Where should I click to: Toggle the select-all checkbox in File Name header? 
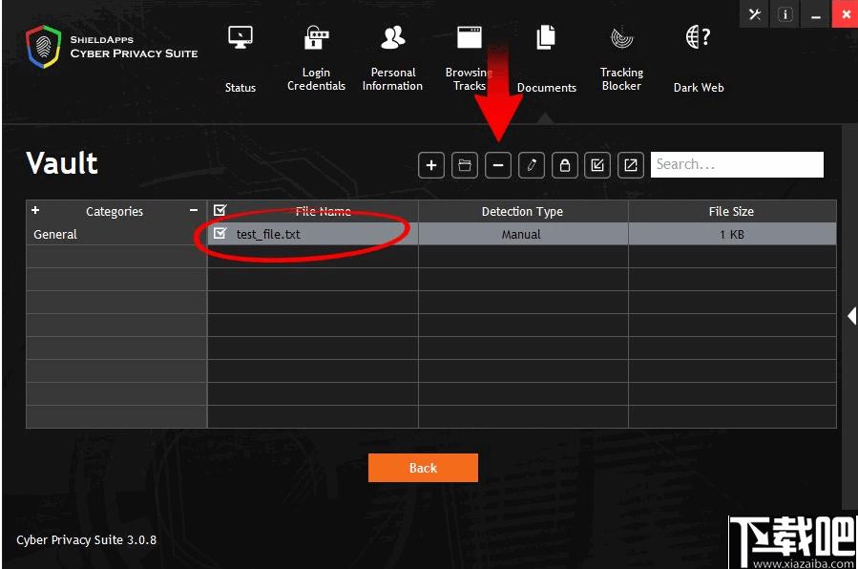[x=220, y=210]
